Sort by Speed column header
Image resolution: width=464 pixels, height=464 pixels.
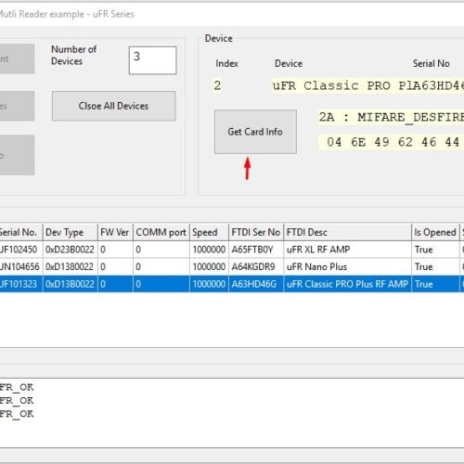pos(210,232)
